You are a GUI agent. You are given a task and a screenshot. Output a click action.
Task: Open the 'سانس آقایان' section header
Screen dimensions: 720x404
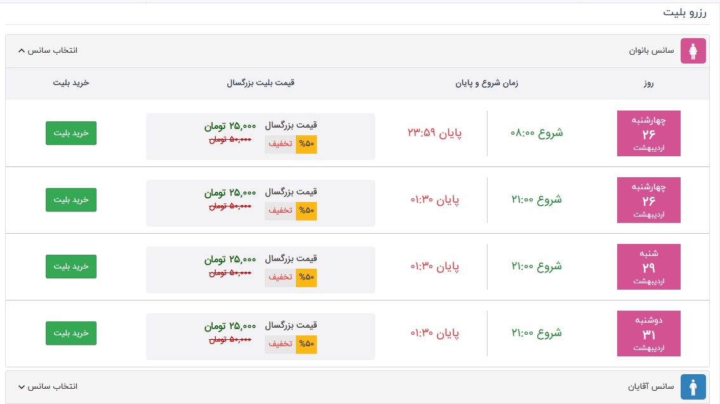pos(652,386)
